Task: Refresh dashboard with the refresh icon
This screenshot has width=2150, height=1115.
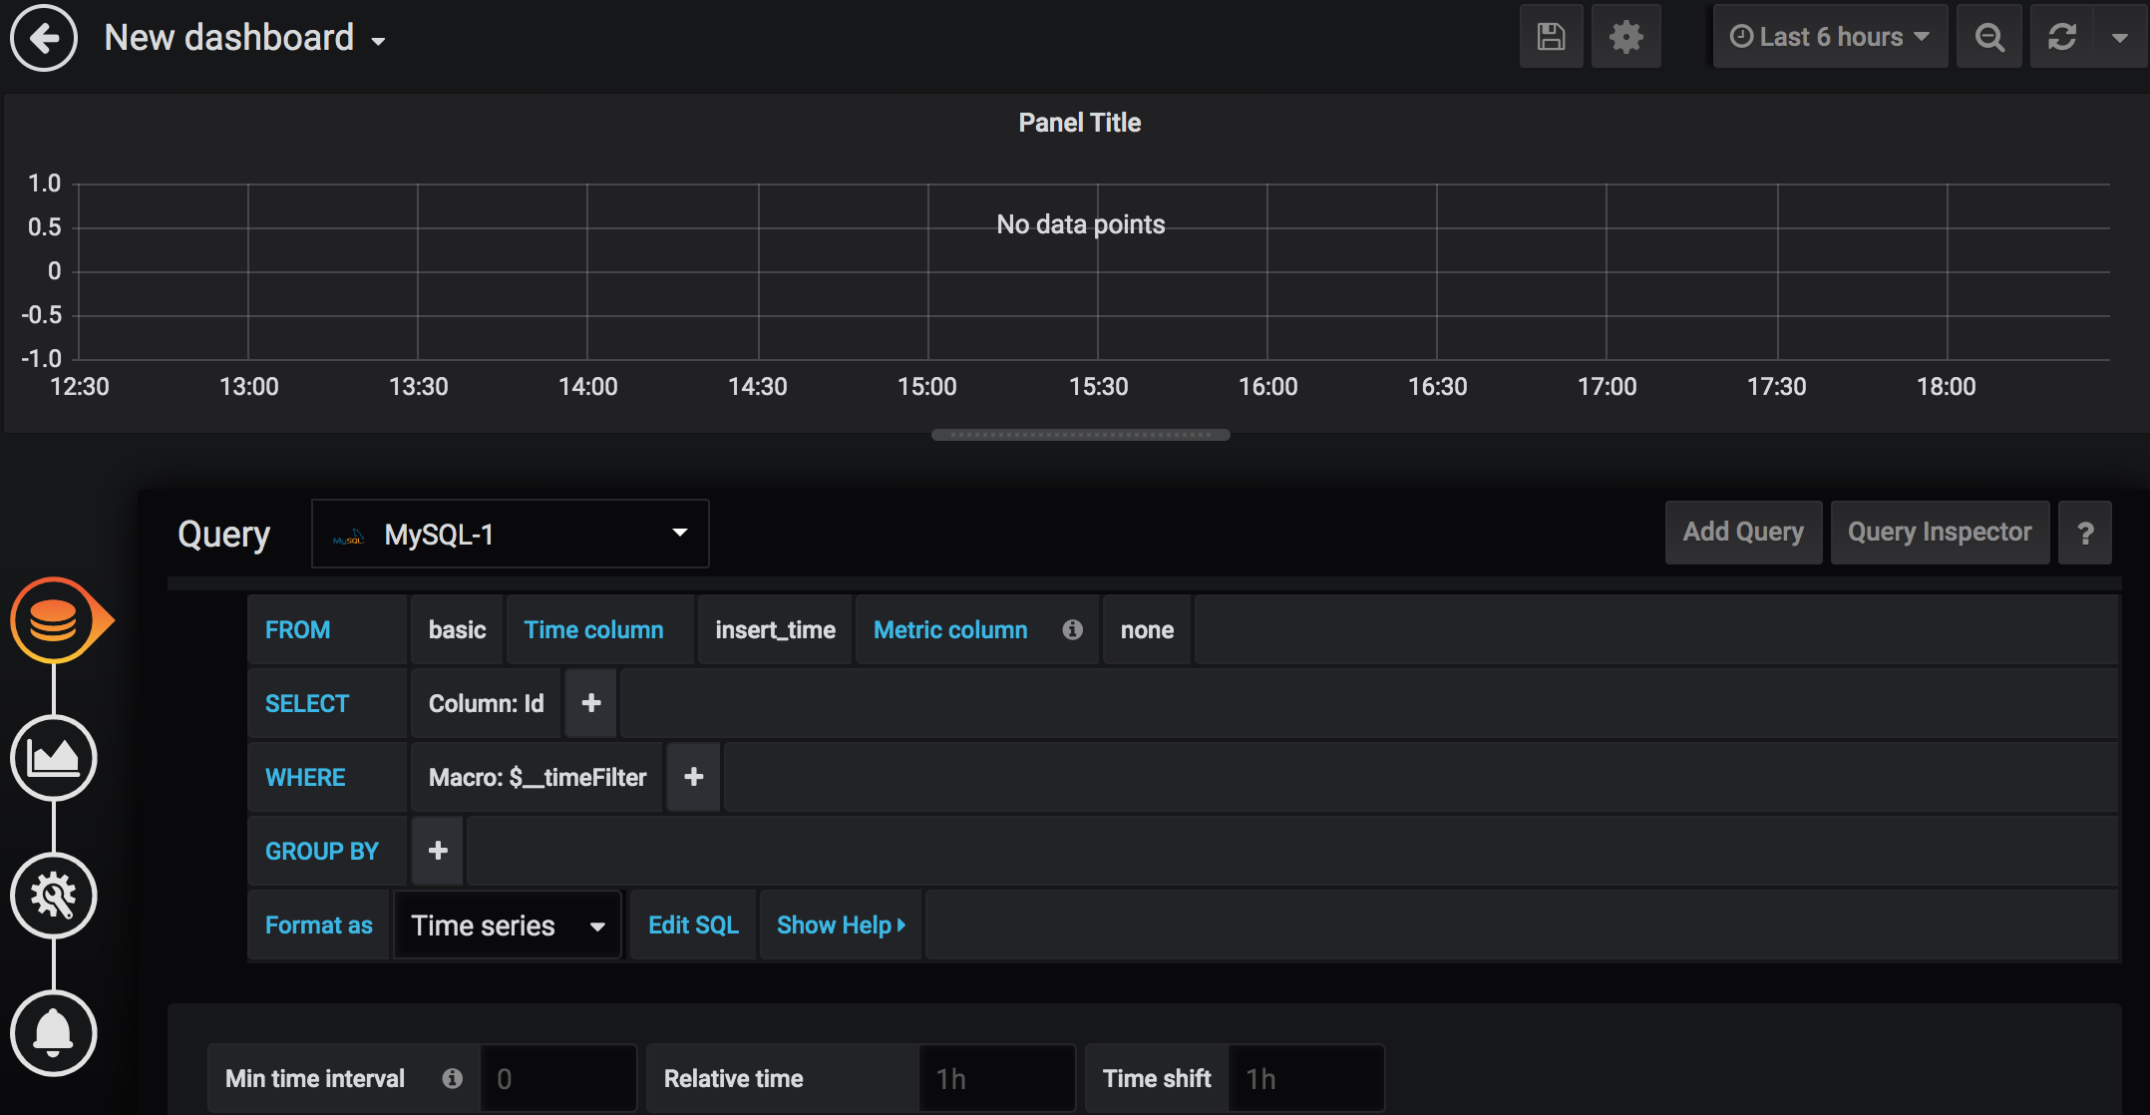Action: pyautogui.click(x=2061, y=37)
